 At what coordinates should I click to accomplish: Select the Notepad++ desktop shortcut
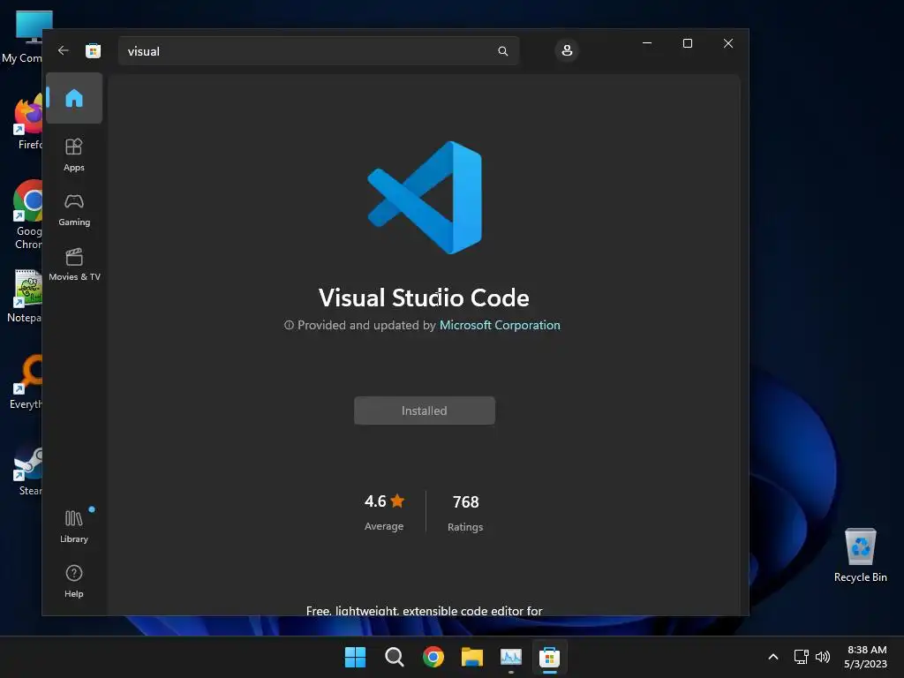click(x=24, y=296)
